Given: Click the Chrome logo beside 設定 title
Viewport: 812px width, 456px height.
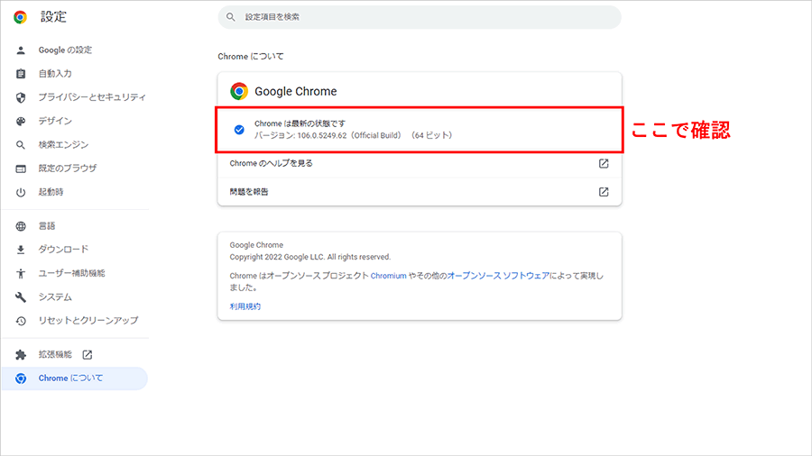Looking at the screenshot, I should click(x=20, y=17).
